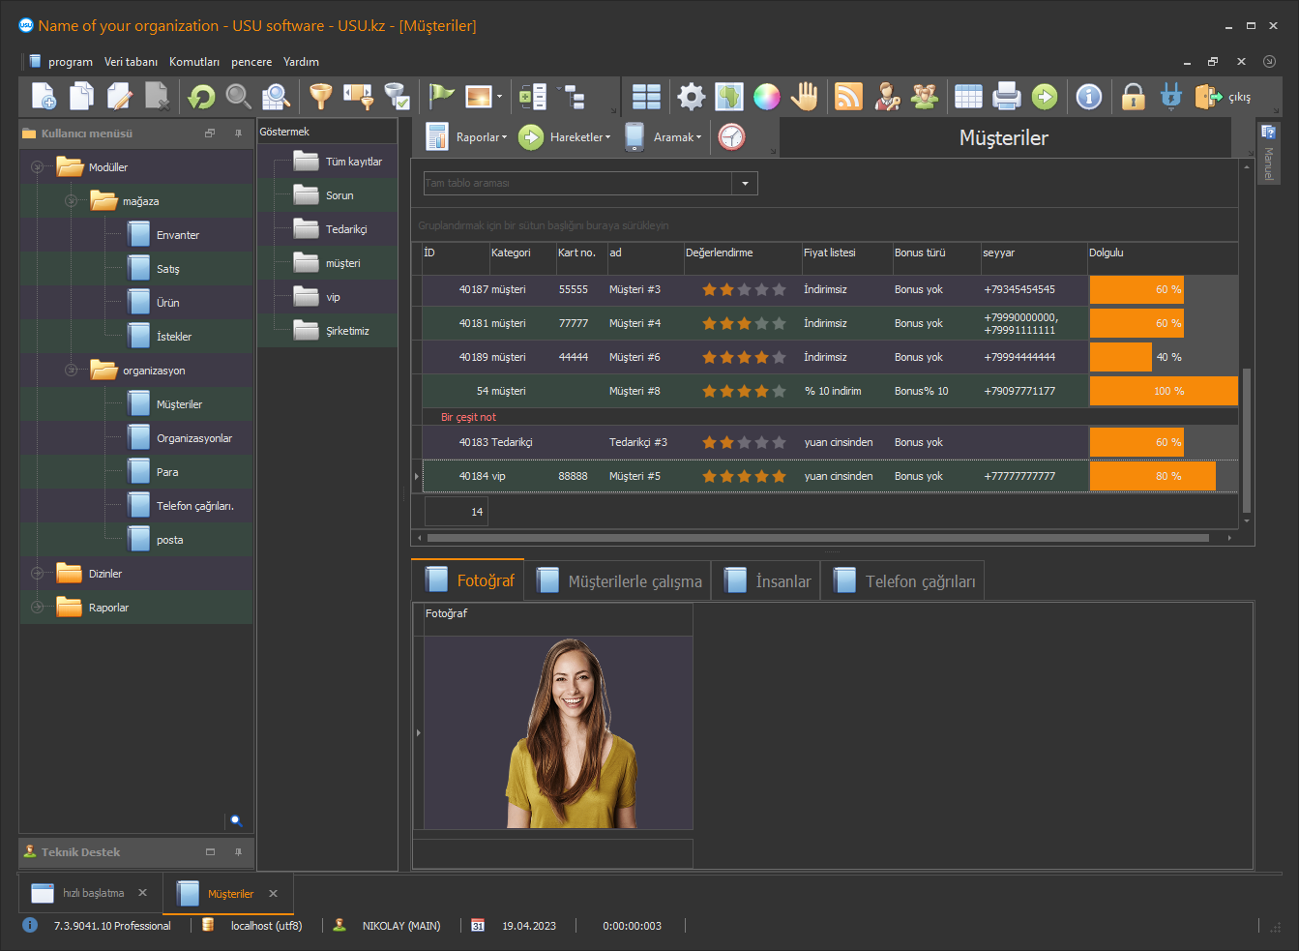Switch to the İnsanlar tab

[x=766, y=580]
